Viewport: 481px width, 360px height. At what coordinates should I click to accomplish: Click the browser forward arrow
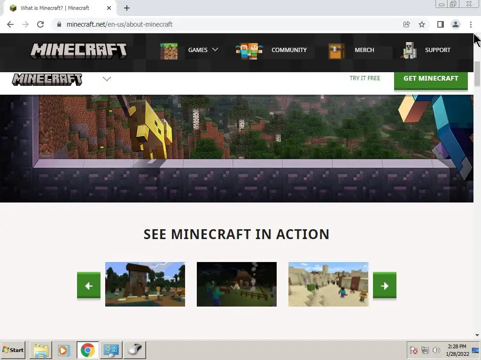pyautogui.click(x=25, y=24)
